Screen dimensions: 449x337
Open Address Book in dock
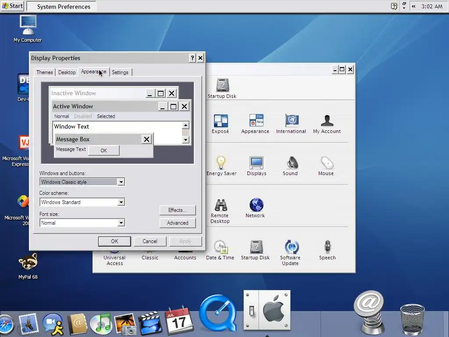[x=77, y=324]
